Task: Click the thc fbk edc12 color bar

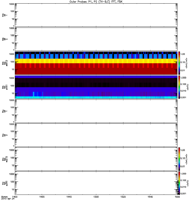Action: (x=179, y=159)
